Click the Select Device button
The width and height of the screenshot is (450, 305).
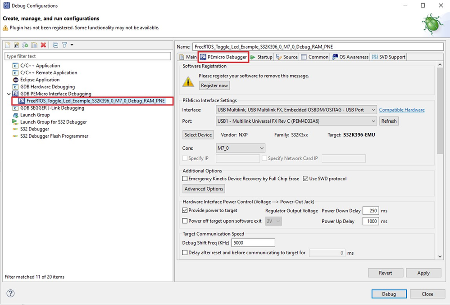(x=198, y=135)
